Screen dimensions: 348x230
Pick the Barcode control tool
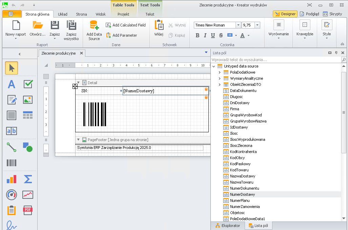click(12, 163)
